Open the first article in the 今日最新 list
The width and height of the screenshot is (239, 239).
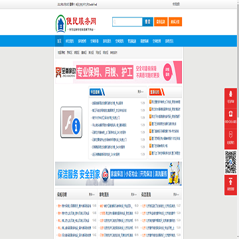[x=108, y=103]
